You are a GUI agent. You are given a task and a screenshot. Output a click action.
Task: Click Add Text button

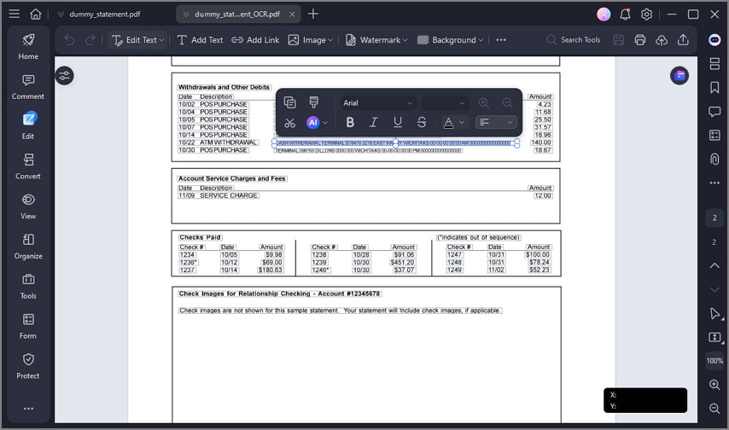[200, 40]
